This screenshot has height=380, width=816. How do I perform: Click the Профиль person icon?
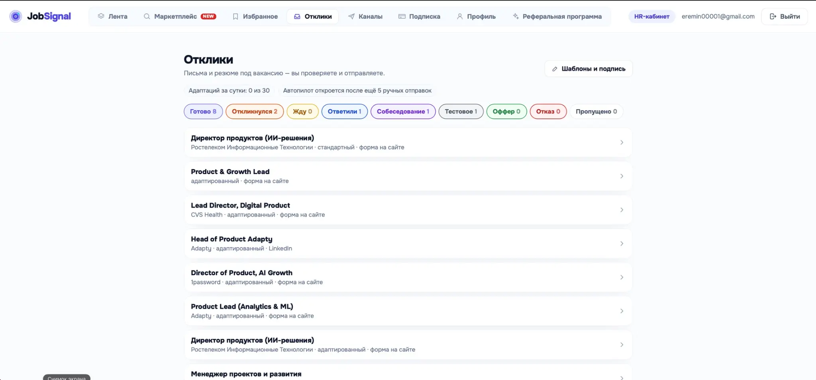pos(460,16)
